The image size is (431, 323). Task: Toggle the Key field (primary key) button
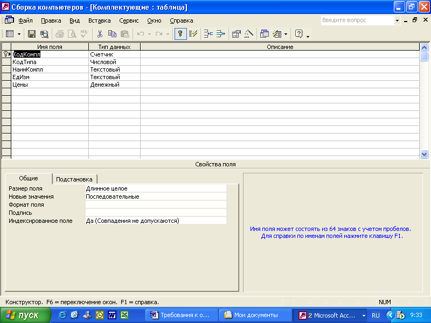pyautogui.click(x=180, y=34)
